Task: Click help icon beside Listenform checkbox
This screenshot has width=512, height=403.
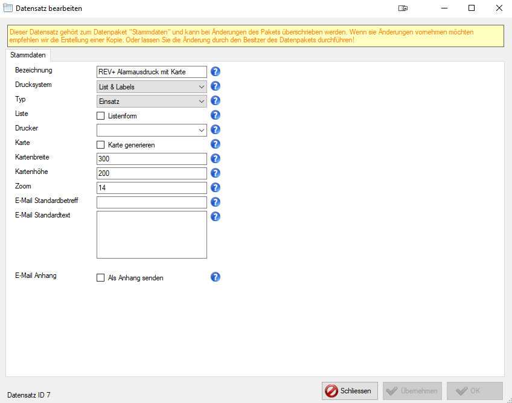Action: 216,115
